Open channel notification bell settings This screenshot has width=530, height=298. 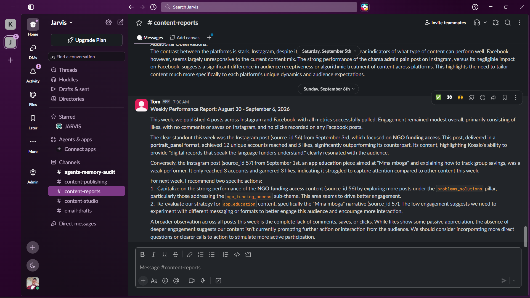[x=495, y=23]
